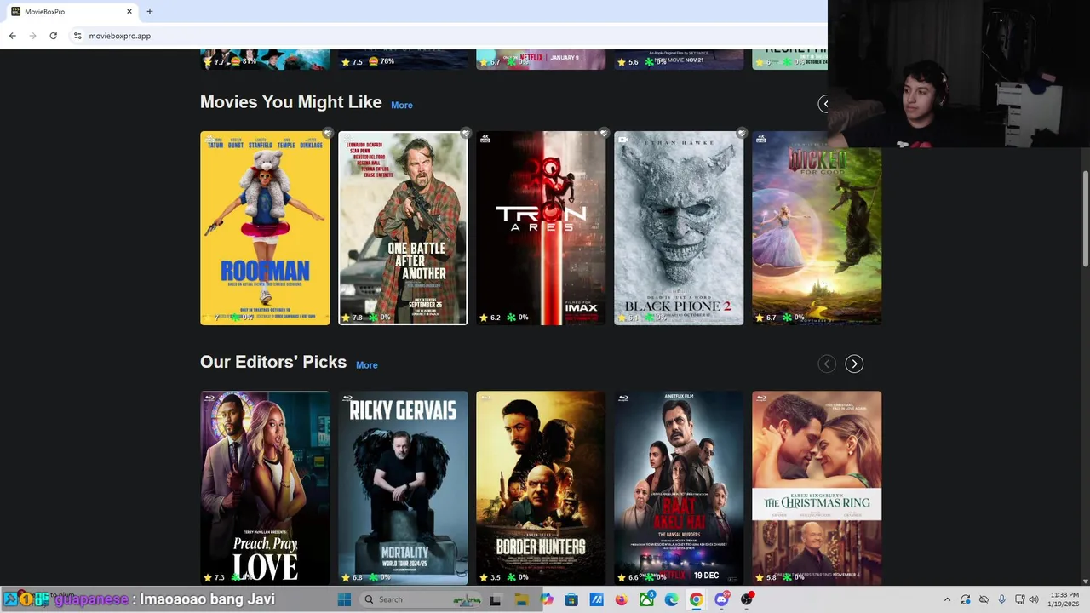This screenshot has height=613, width=1090.
Task: Open the Raat Akeli Hai poster
Action: [679, 488]
